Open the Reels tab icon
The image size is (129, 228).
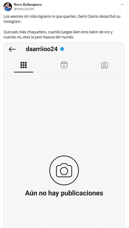[64, 65]
